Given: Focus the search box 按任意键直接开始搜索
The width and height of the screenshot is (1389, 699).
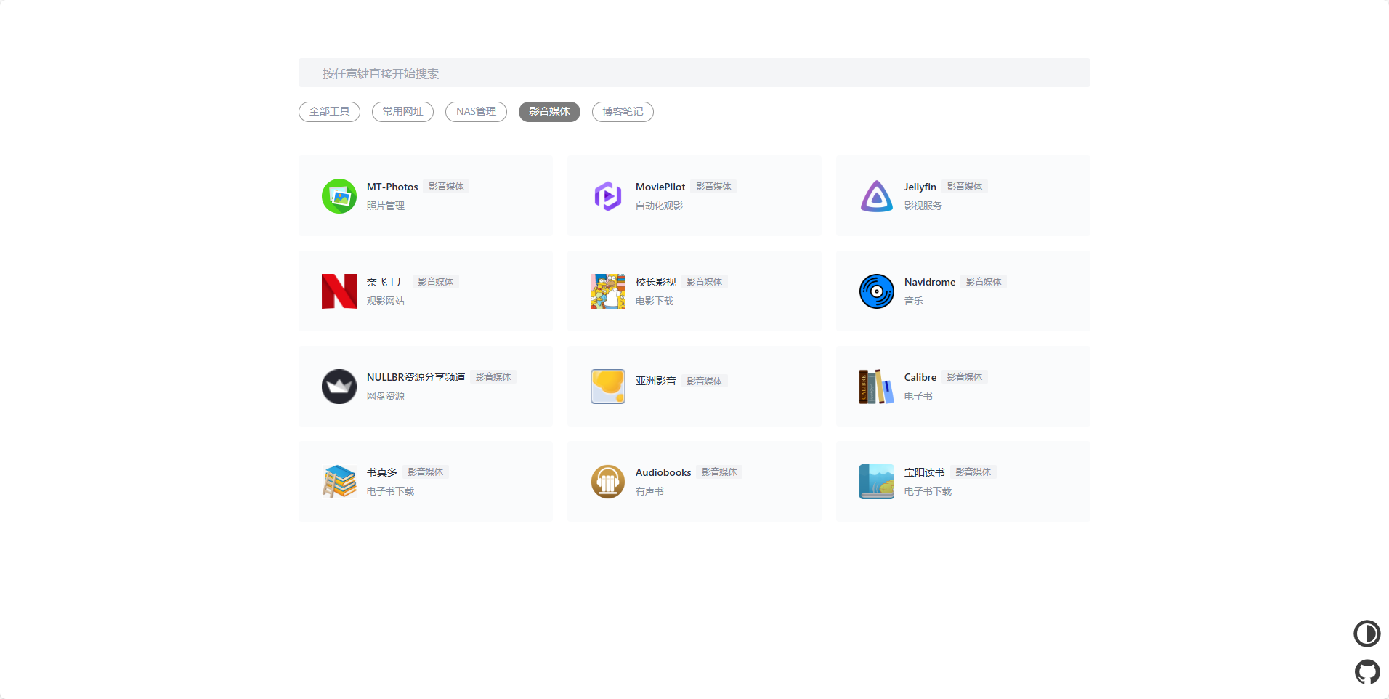Looking at the screenshot, I should click(x=694, y=73).
